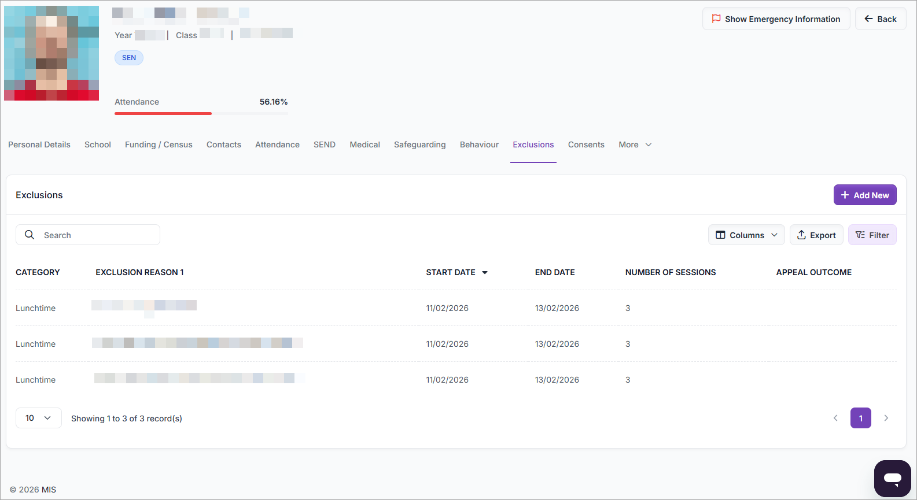The image size is (917, 500).
Task: Click the pupil profile photo
Action: tap(51, 53)
